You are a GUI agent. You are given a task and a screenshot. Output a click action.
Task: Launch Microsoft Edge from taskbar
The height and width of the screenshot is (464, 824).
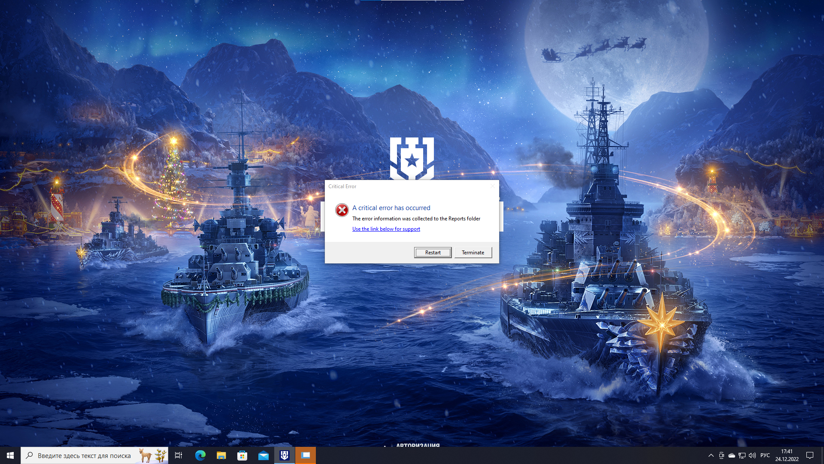tap(200, 455)
